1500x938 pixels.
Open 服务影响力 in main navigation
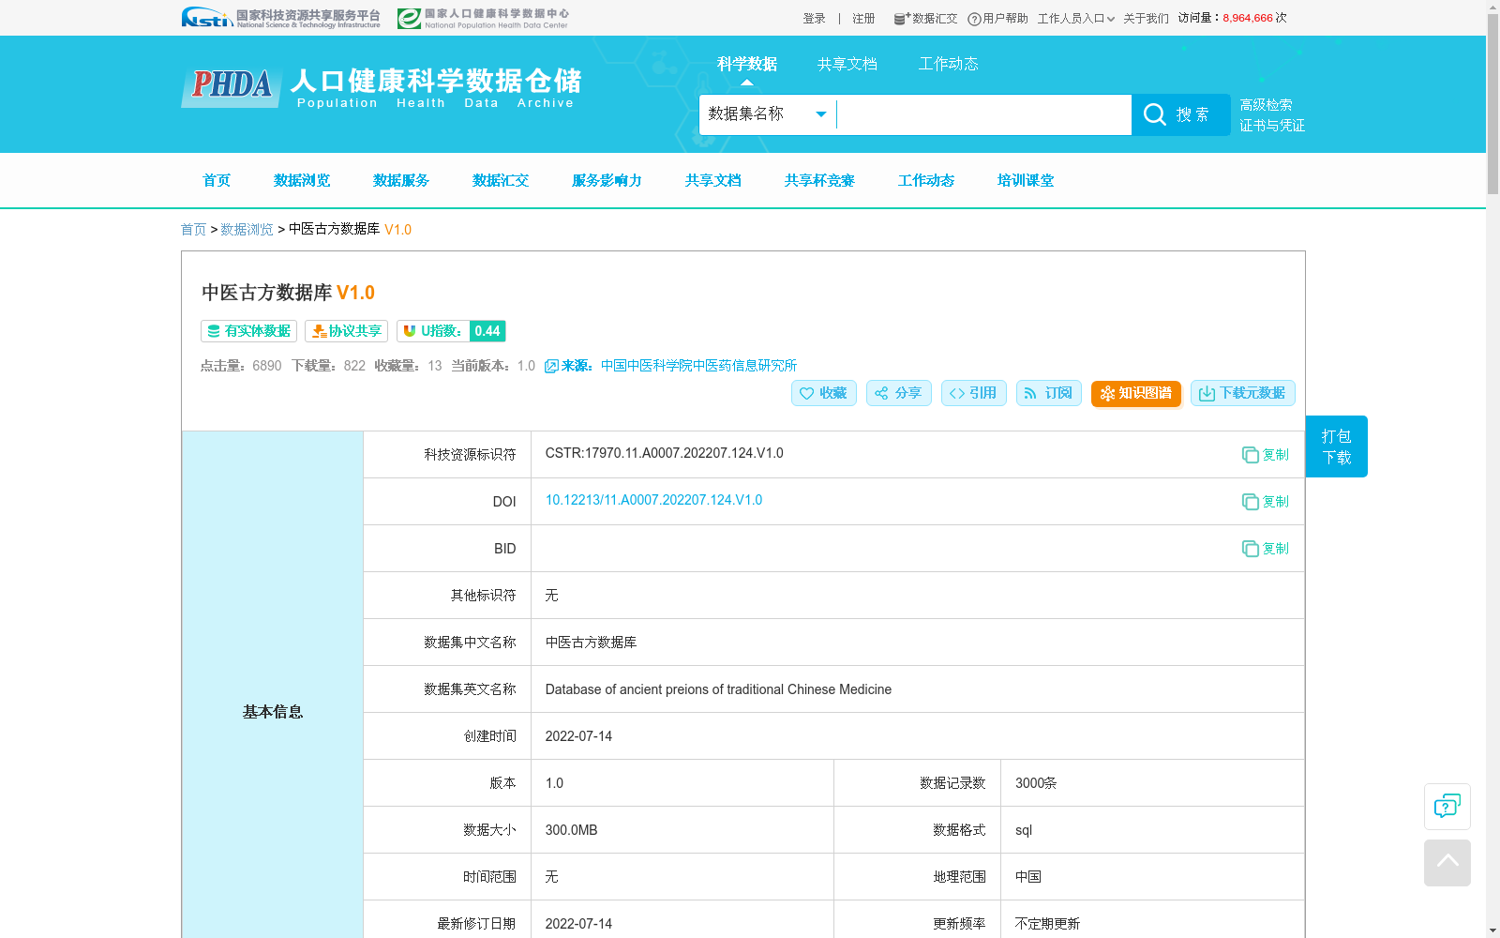click(x=607, y=180)
